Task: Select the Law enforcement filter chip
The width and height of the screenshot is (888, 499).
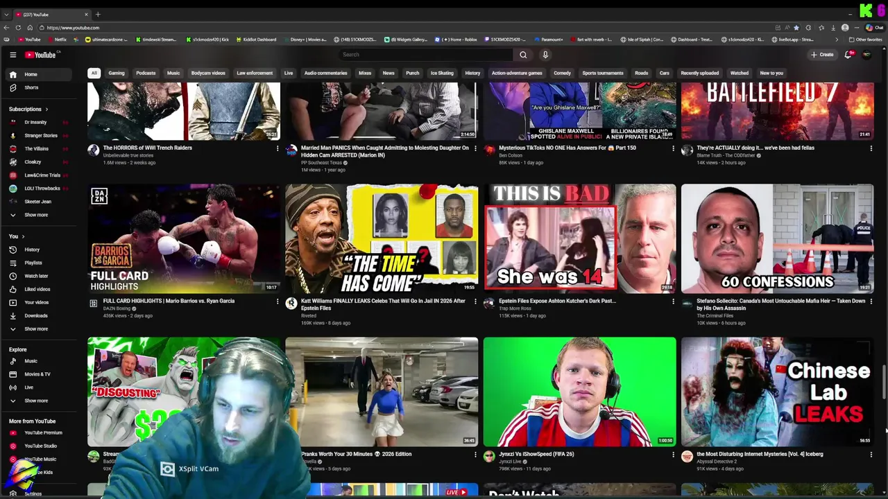Action: click(255, 73)
